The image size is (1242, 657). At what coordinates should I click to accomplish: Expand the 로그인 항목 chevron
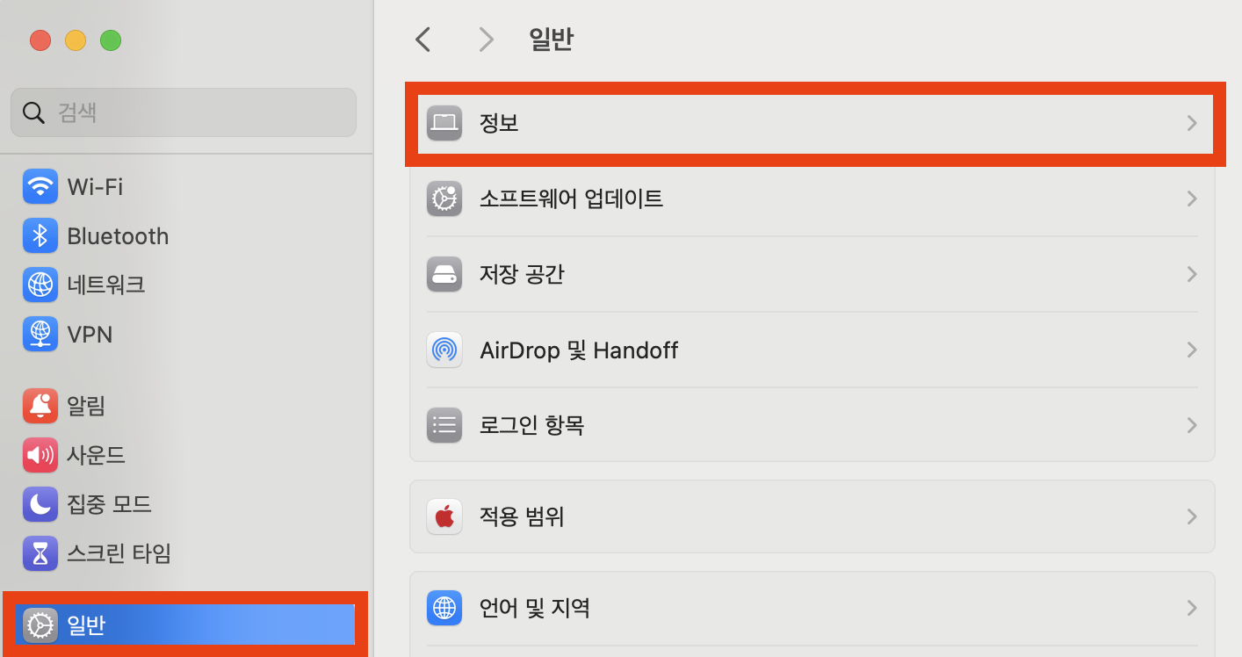tap(1192, 425)
